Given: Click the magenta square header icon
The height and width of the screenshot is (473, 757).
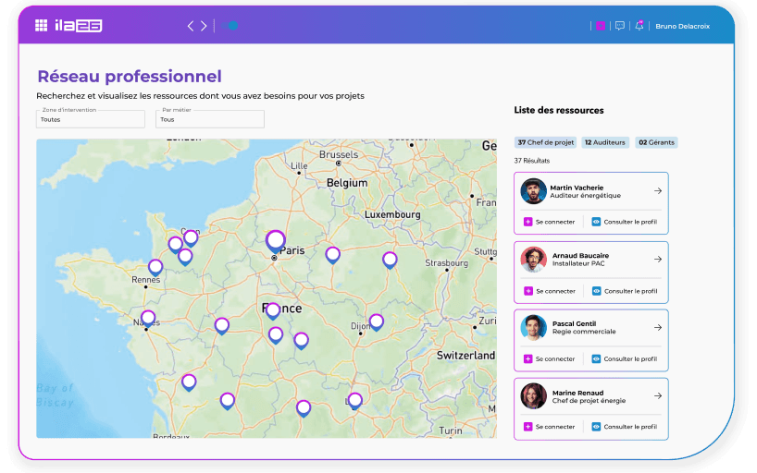Looking at the screenshot, I should [601, 26].
